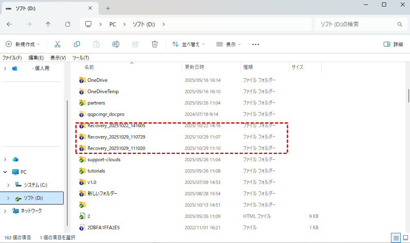Open the 並べ替え sort dropdown
The image size is (410, 243).
tap(188, 44)
